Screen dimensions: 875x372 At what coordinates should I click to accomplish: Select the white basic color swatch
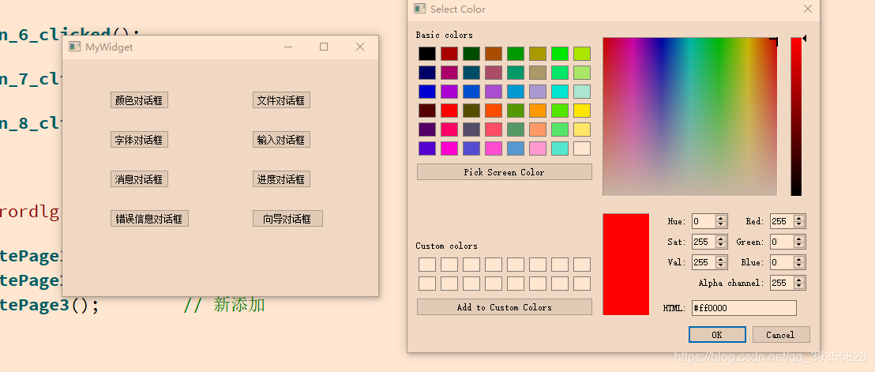pos(581,148)
